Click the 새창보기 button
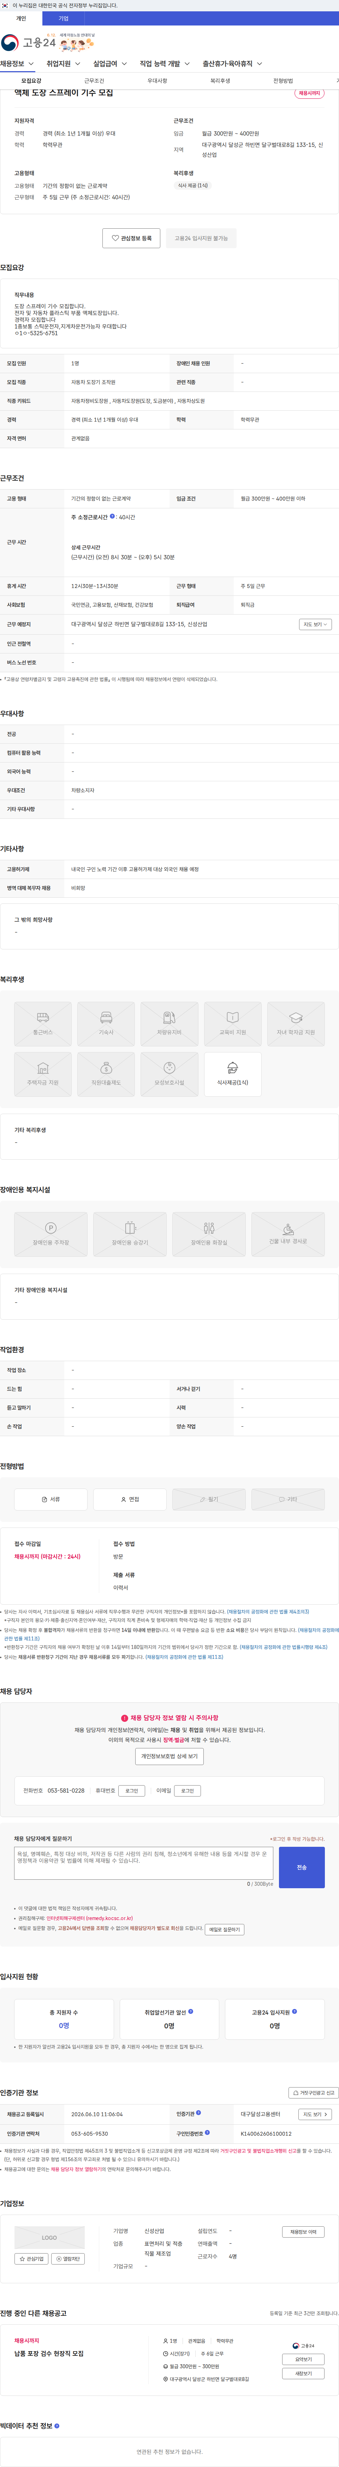 pos(303,2373)
